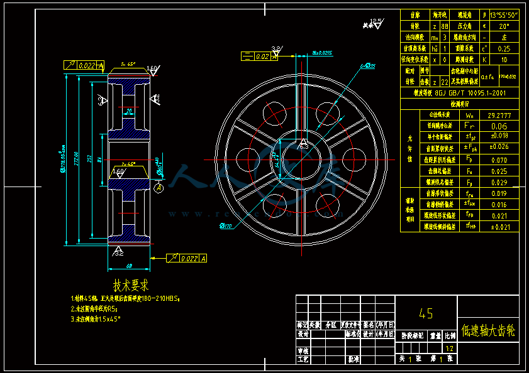Click the 工艺 label in title block
Image resolution: width=529 pixels, height=373 pixels.
point(303,359)
